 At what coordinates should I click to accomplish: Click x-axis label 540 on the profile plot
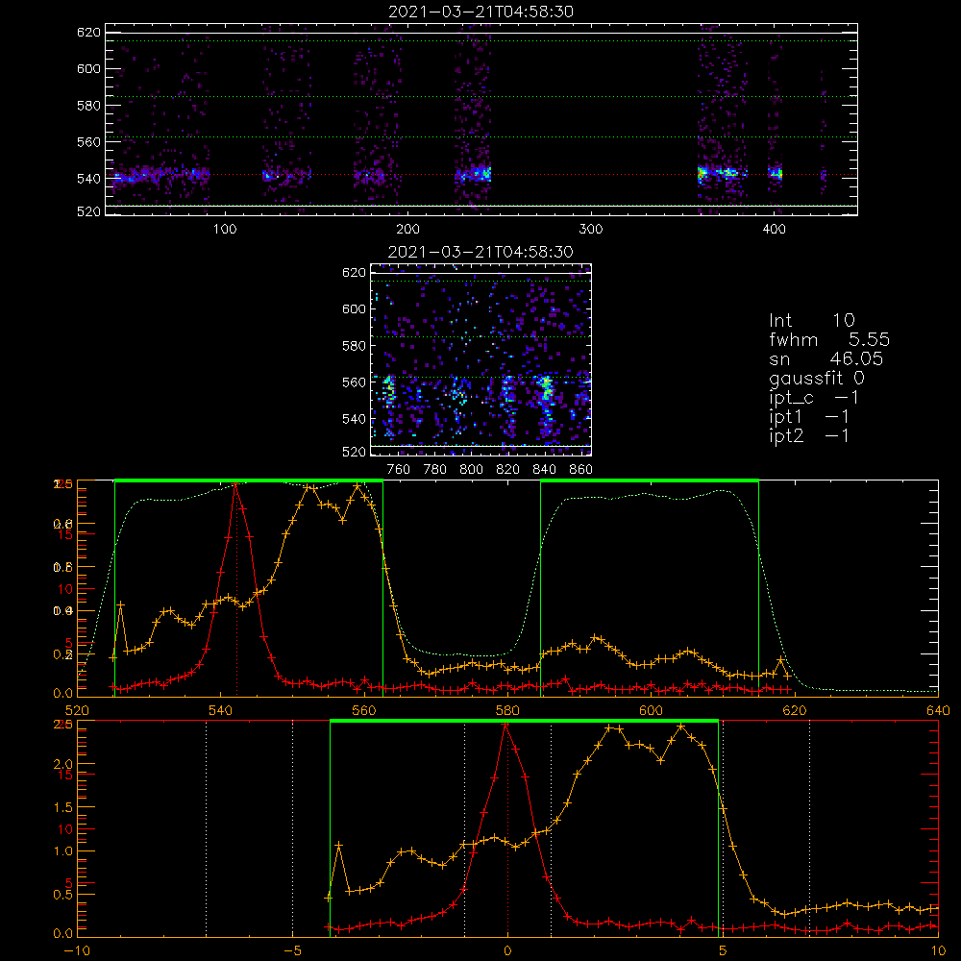tap(221, 710)
